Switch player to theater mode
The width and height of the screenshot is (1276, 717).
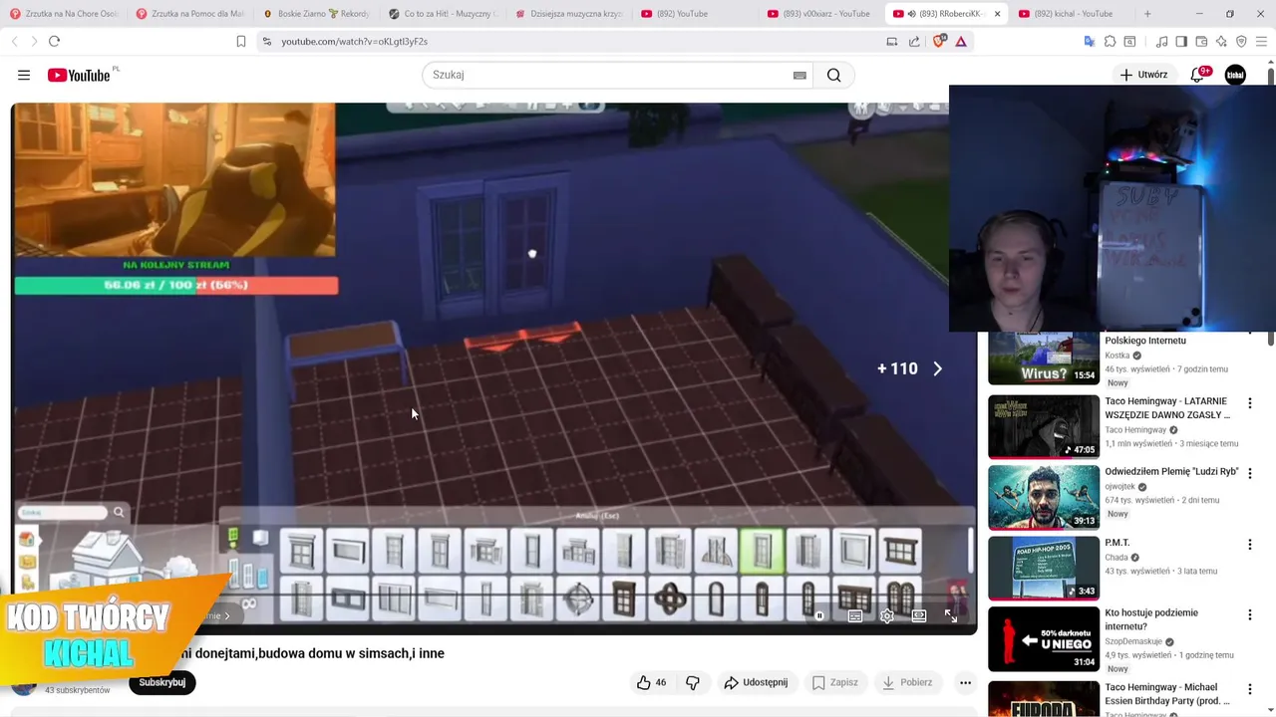[919, 616]
